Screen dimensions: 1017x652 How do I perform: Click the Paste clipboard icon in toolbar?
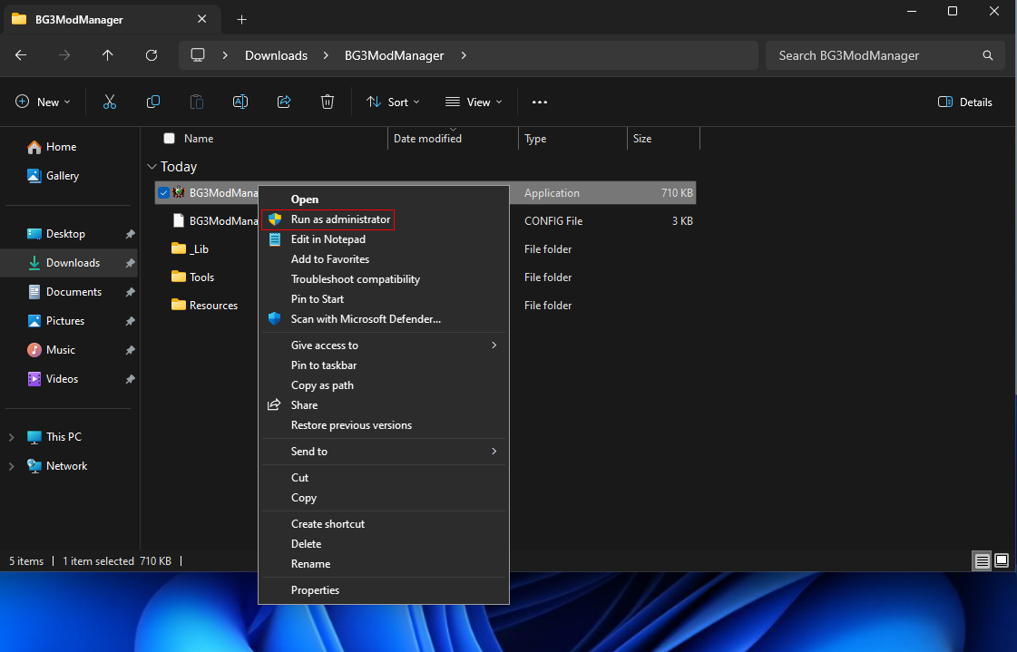tap(197, 102)
